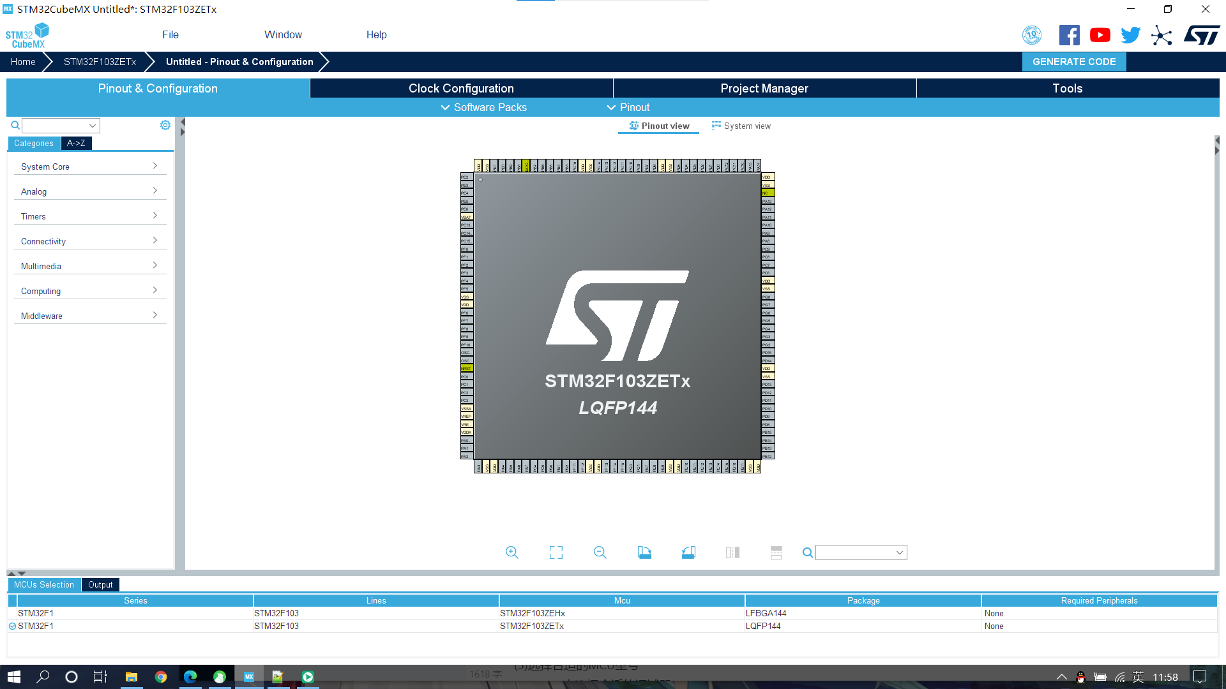This screenshot has height=689, width=1226.
Task: Select the STM32F103ZEHx LFBGA144 row
Action: pyautogui.click(x=532, y=613)
